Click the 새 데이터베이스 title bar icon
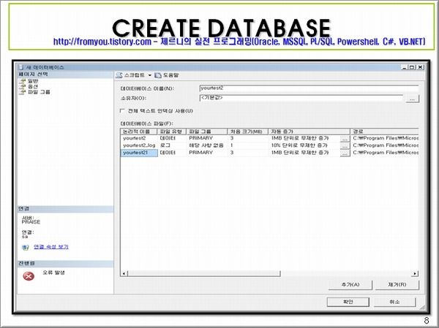 tap(20, 67)
